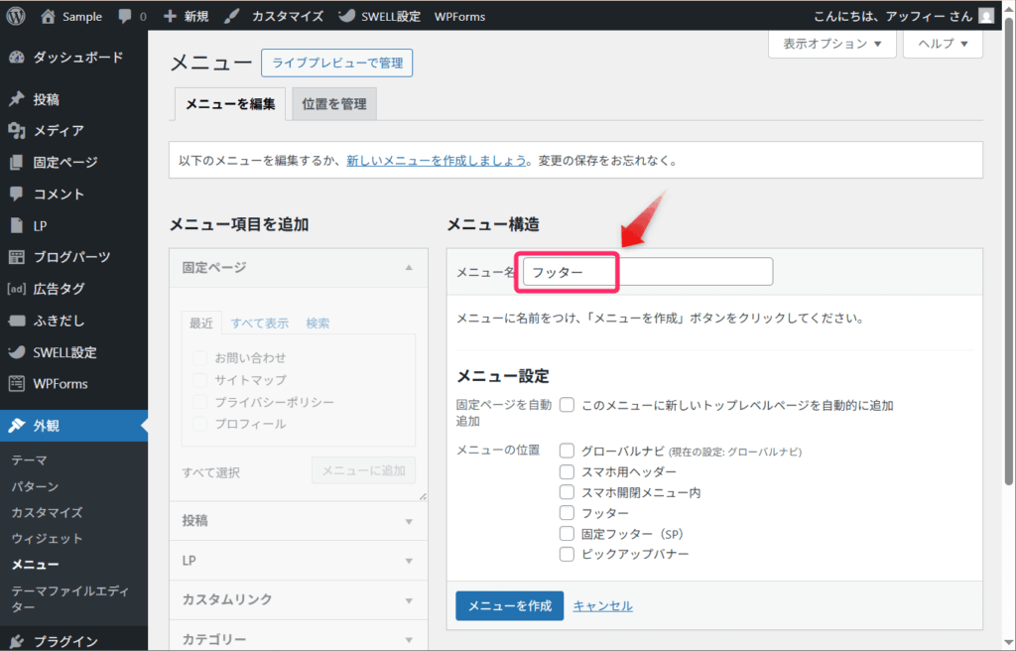1016x651 pixels.
Task: Click the ブログパーツ icon in sidebar
Action: coord(17,257)
